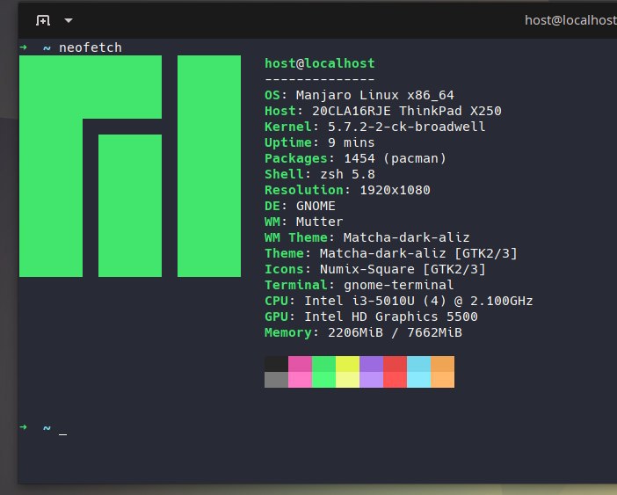The width and height of the screenshot is (617, 495).
Task: Select the Packages 1454 (pacman) line
Action: click(355, 158)
